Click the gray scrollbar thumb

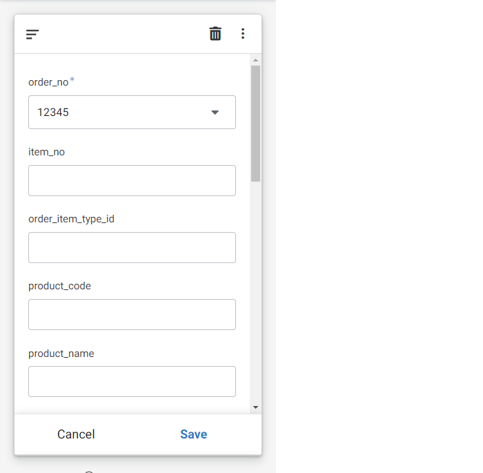pos(255,124)
